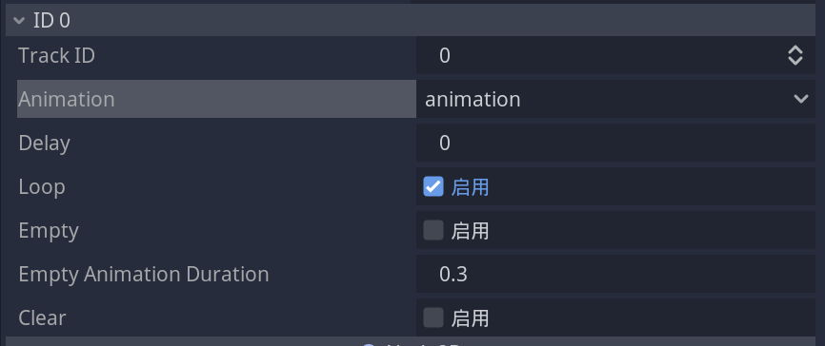Select the Empty property label
This screenshot has width=825, height=346.
tap(49, 230)
